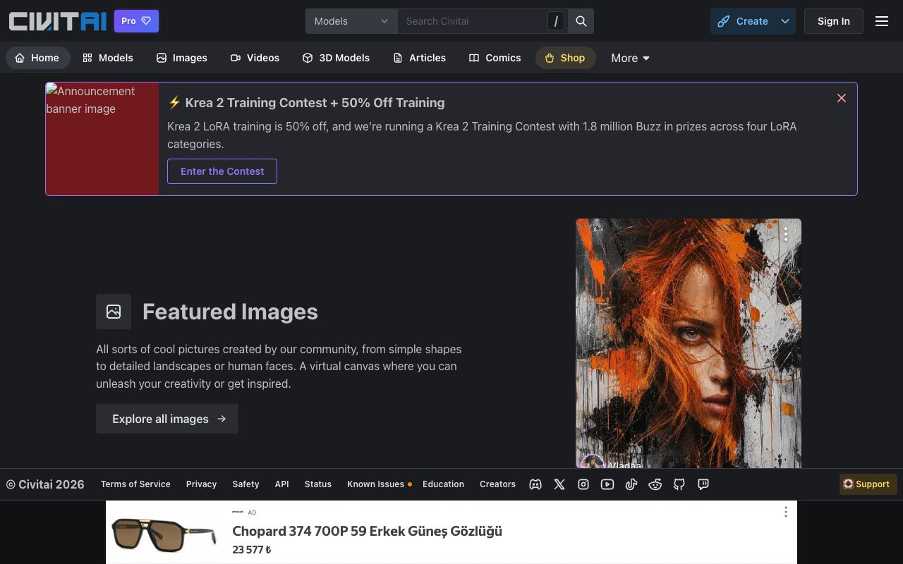Viewport: 903px width, 564px height.
Task: Switch to the Images tab
Action: coord(182,58)
